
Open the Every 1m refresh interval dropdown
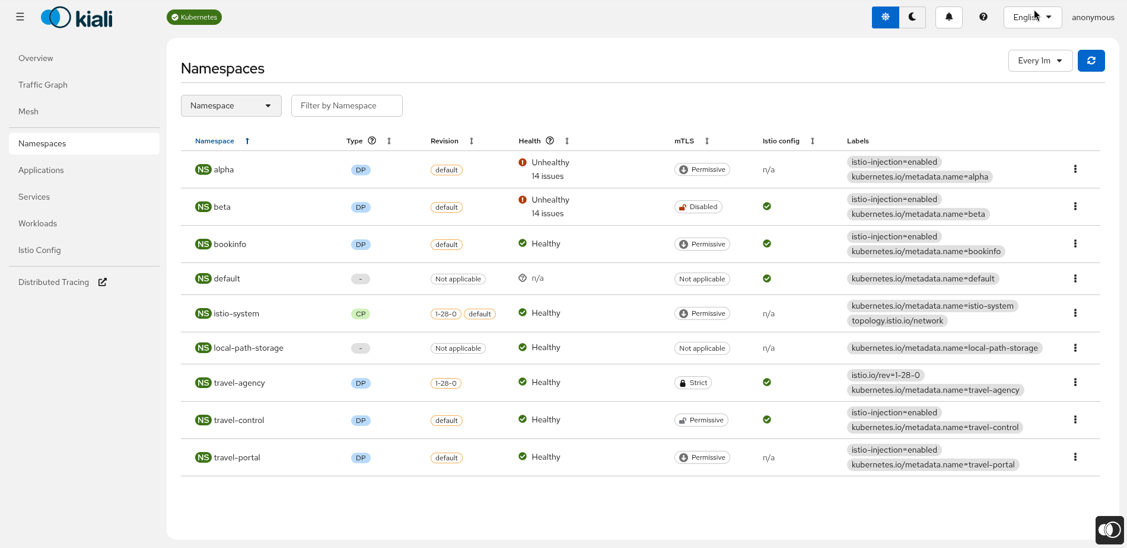point(1040,60)
